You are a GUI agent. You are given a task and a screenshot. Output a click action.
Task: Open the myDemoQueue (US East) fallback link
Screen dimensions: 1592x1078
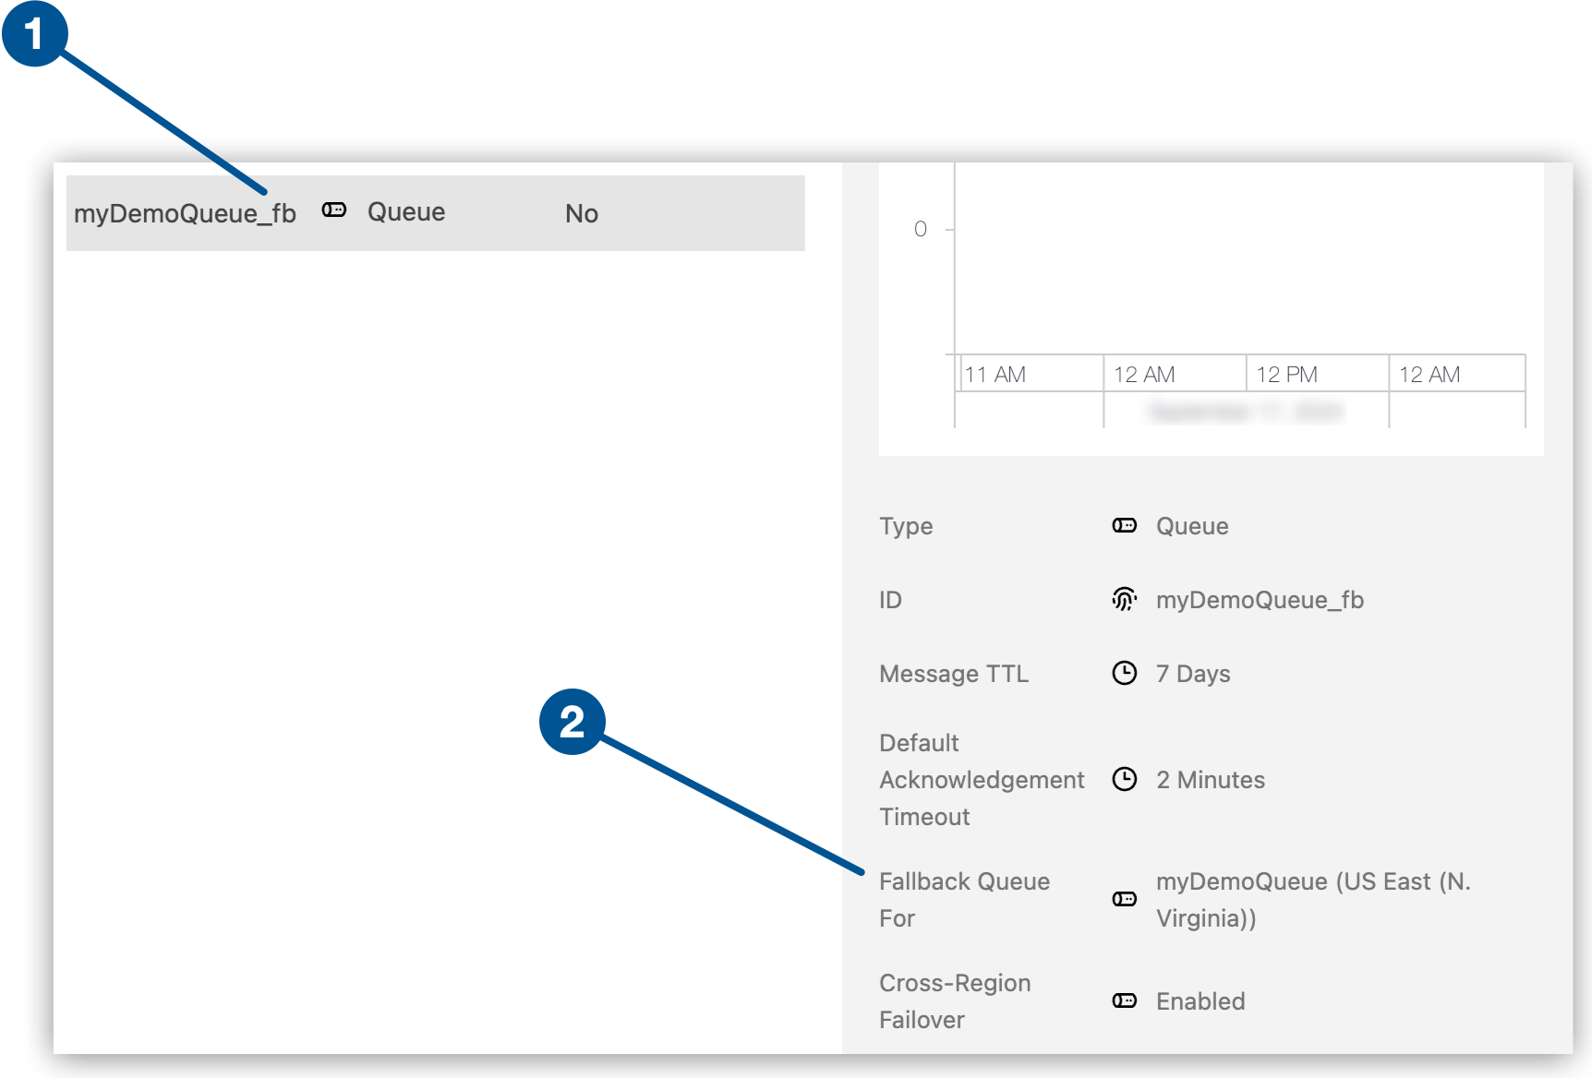click(x=1312, y=899)
